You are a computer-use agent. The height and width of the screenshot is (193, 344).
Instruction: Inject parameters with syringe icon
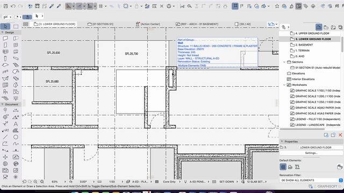tap(59, 6)
